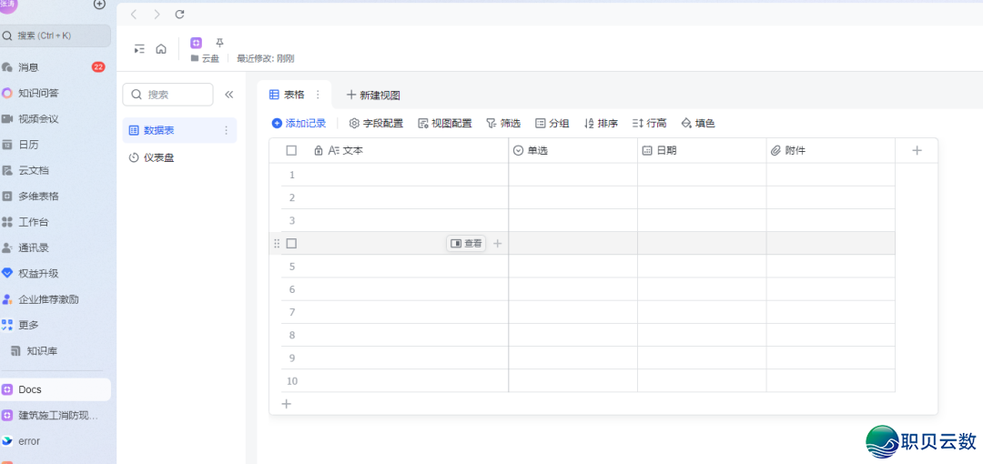This screenshot has width=983, height=464.
Task: Open the 附件 column header
Action: pos(831,150)
